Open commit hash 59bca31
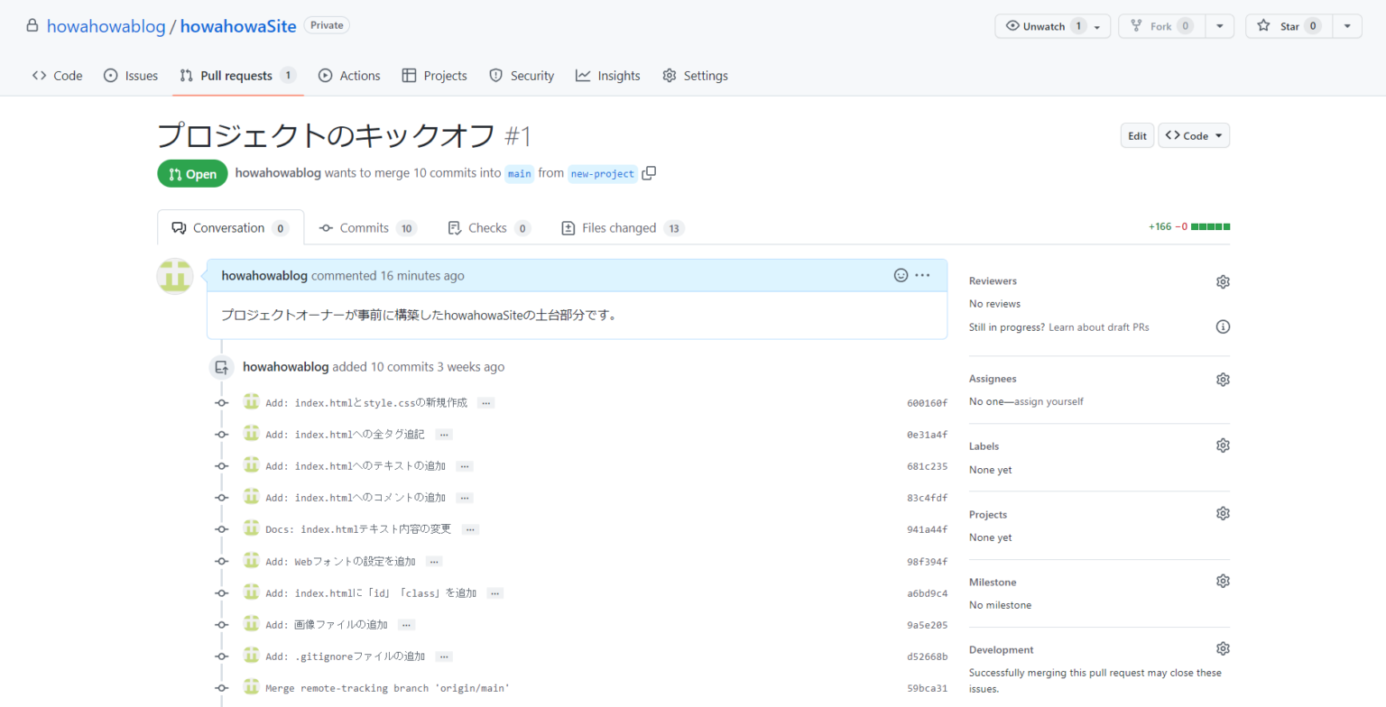This screenshot has height=707, width=1386. click(x=928, y=688)
